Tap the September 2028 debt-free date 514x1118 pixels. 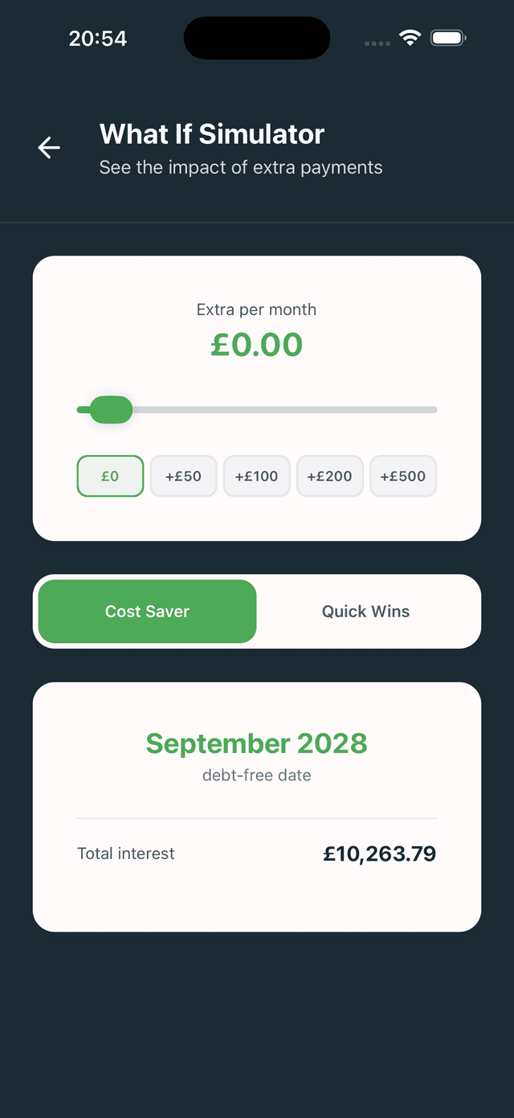[256, 743]
